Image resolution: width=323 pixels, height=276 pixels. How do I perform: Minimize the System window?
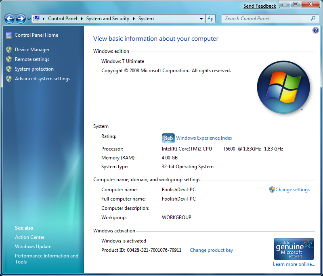pyautogui.click(x=285, y=4)
